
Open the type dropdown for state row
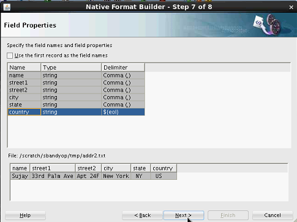click(71, 105)
